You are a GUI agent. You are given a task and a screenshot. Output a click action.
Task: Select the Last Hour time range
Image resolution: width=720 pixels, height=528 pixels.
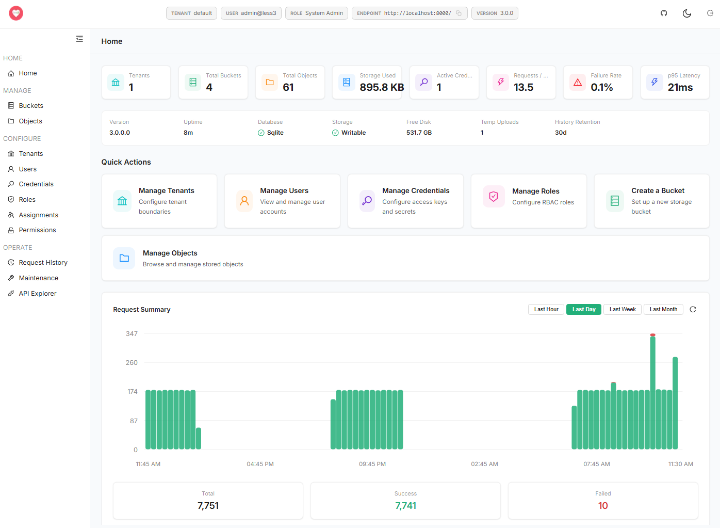click(x=546, y=309)
